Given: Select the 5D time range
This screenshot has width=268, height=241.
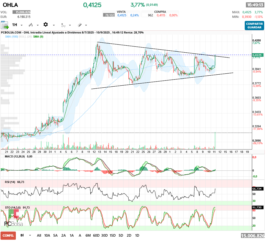Looking at the screenshot, I should 121,235.
